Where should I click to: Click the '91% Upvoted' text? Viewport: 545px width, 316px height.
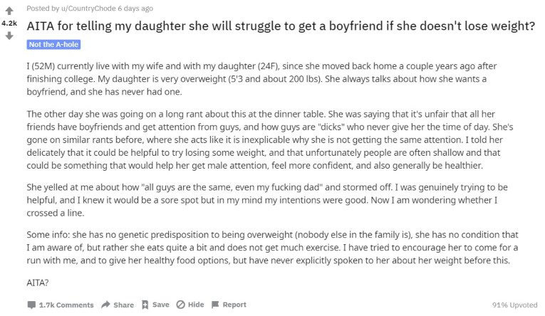(x=514, y=305)
